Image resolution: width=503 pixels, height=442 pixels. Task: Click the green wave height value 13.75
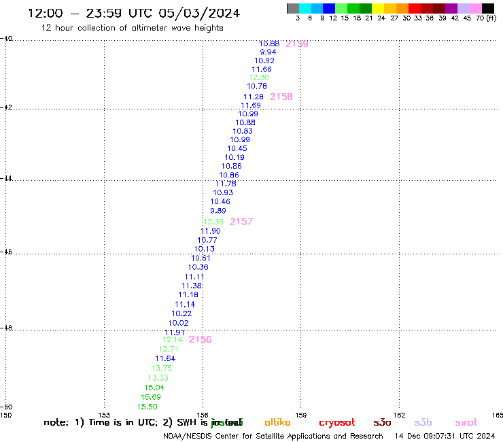[x=162, y=368]
